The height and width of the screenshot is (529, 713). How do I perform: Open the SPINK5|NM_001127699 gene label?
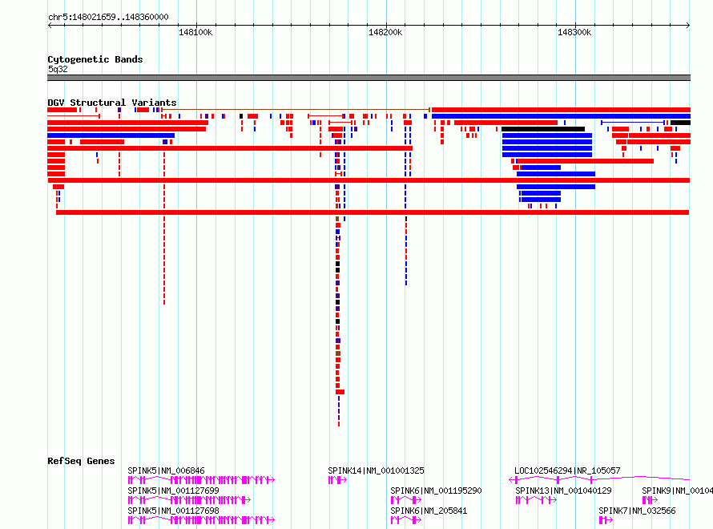coord(173,491)
